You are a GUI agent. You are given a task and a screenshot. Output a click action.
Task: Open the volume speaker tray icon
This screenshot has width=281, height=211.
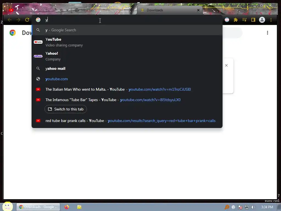pos(253,207)
